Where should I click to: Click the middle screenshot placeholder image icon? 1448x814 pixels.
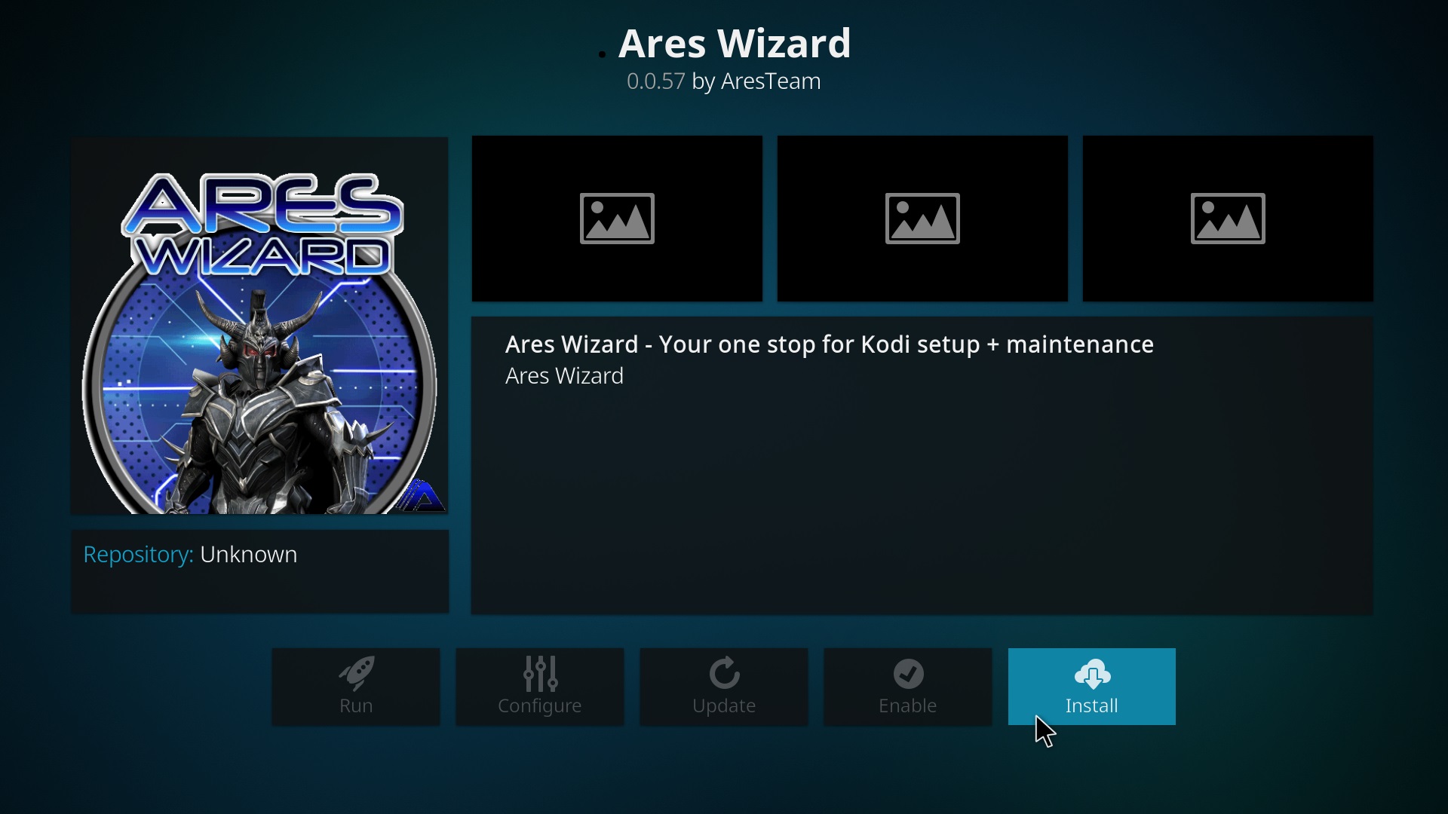pyautogui.click(x=922, y=219)
